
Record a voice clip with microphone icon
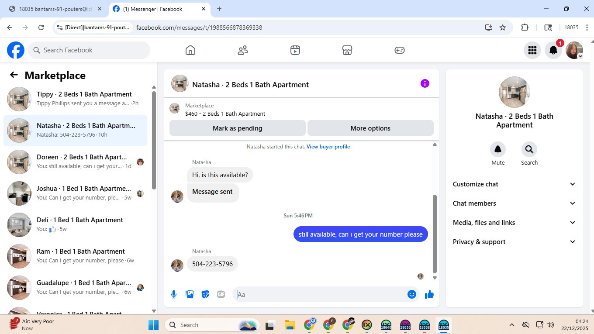click(174, 294)
